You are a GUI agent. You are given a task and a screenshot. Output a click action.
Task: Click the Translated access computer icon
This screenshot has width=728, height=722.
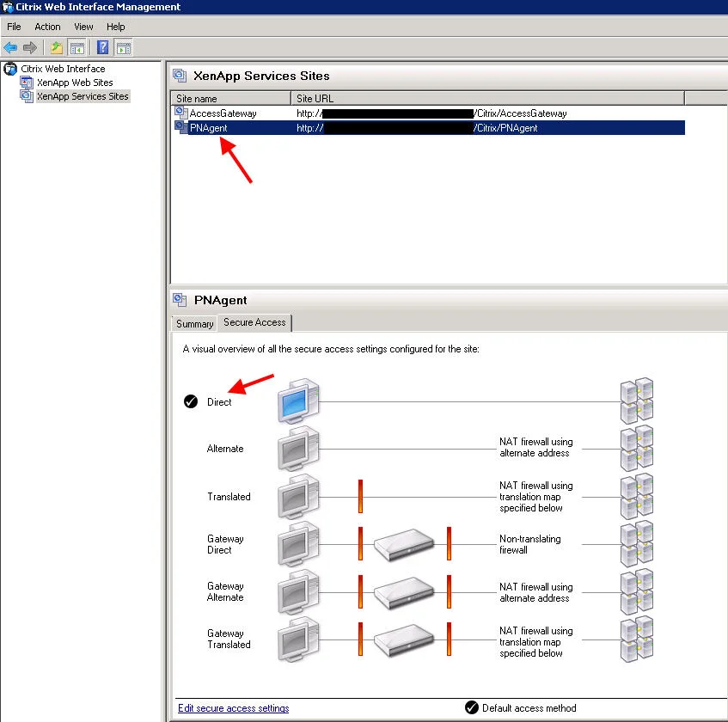coord(298,496)
